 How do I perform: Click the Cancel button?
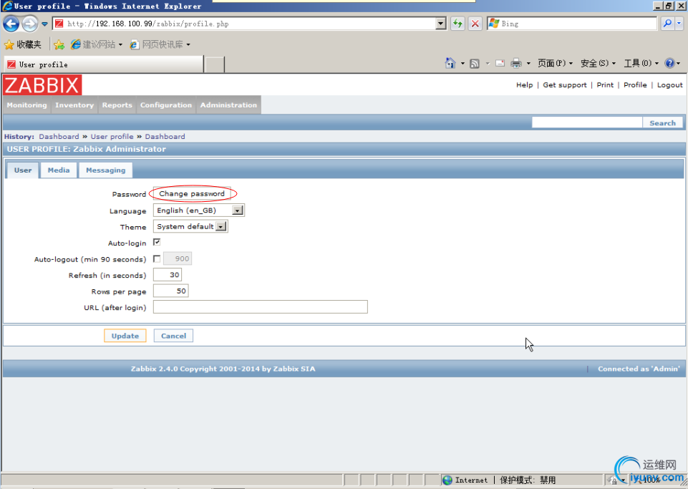173,336
